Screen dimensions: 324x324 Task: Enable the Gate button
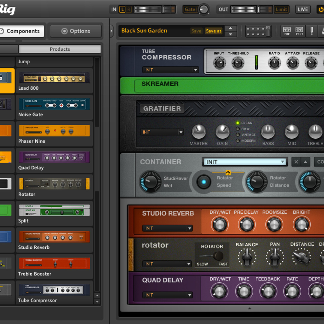190,9
